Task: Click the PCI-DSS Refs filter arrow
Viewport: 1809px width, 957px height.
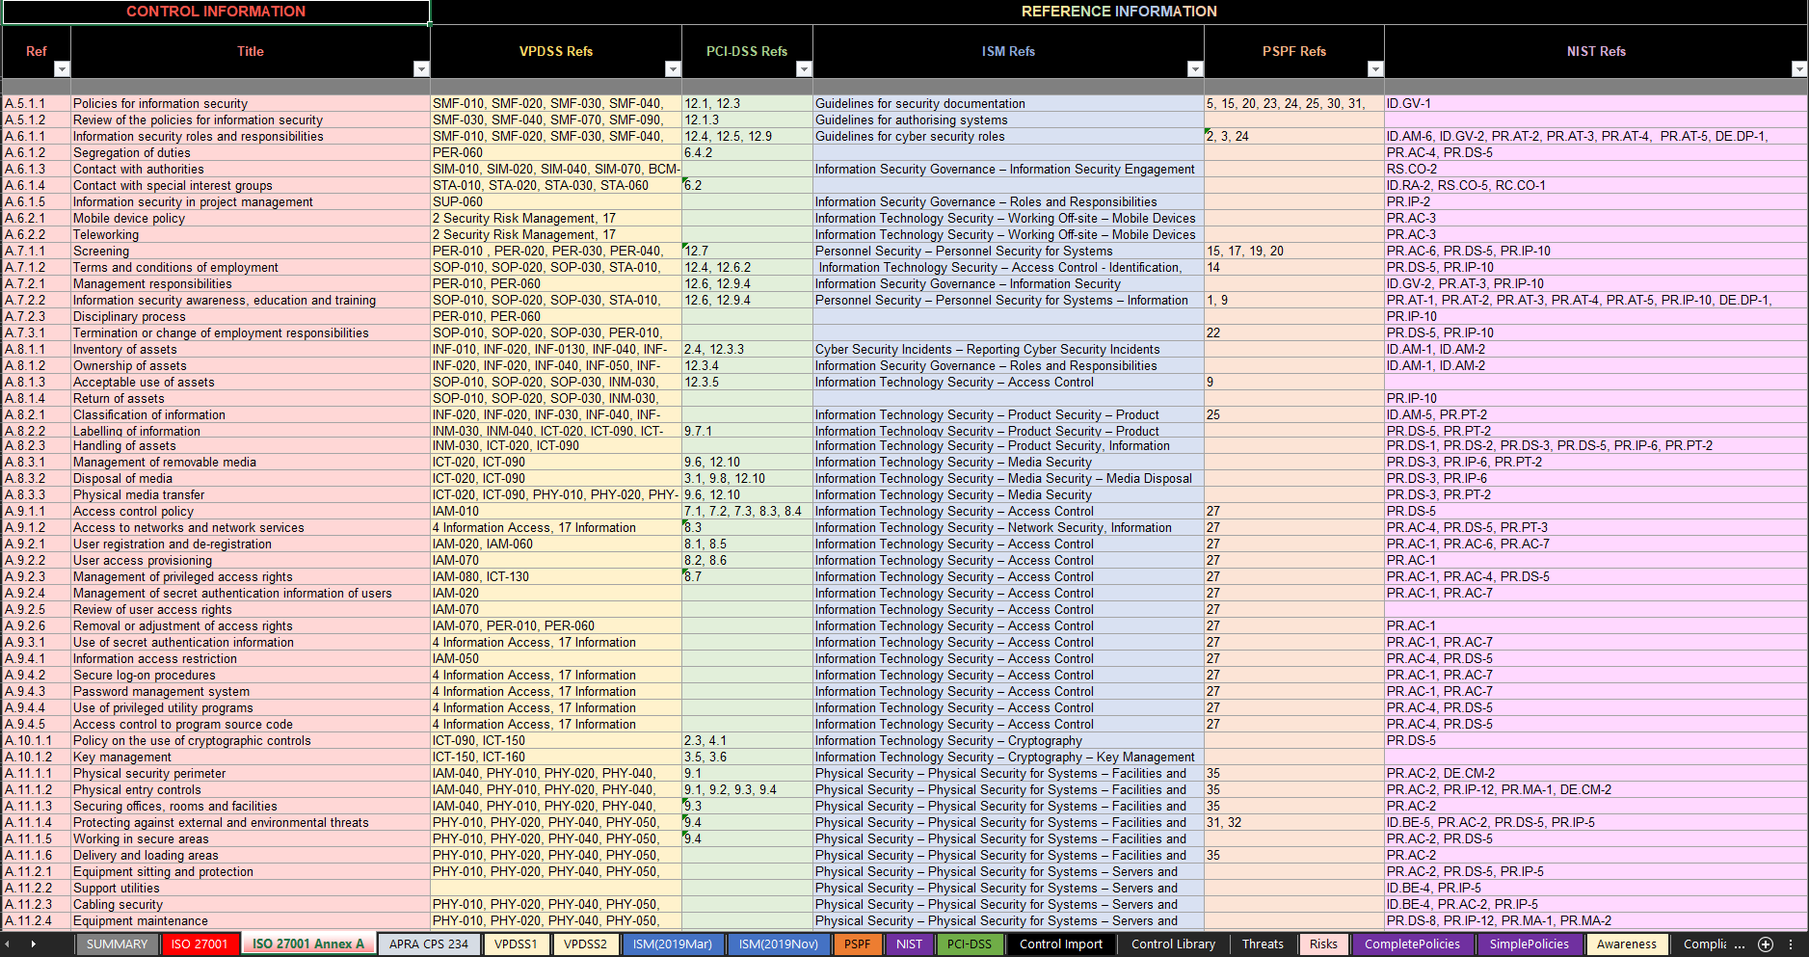Action: (804, 68)
